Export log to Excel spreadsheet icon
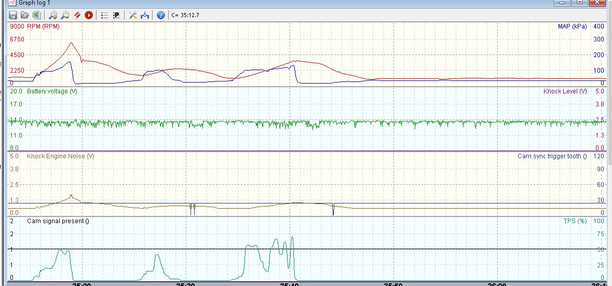The width and height of the screenshot is (612, 286). 36,15
